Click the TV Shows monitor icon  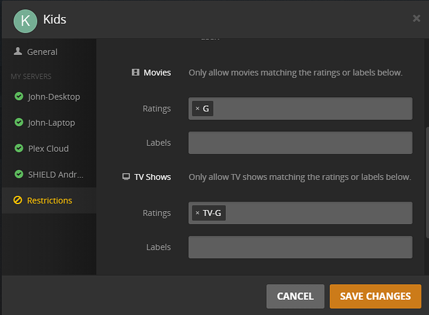point(126,177)
